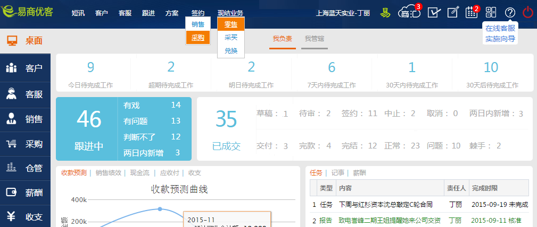The image size is (537, 227).
Task: Click the 46 跟进中 summary tile
Action: 89,129
